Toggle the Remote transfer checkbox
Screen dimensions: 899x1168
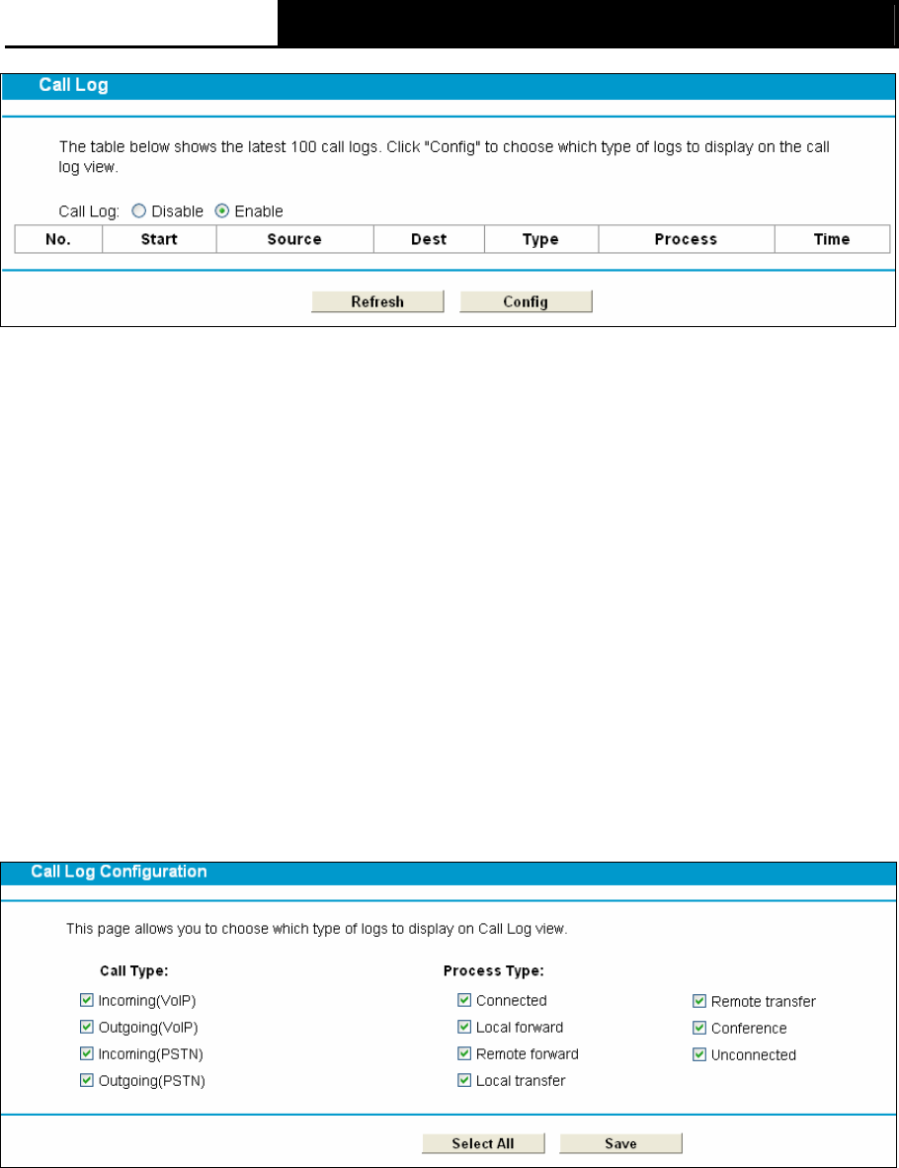click(x=699, y=1000)
